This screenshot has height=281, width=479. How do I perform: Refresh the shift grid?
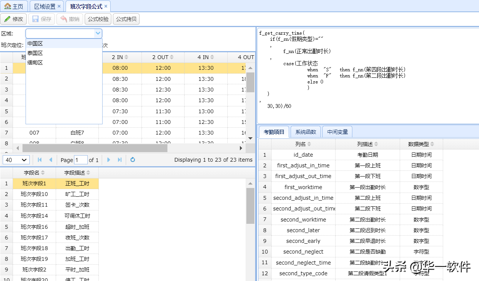133,160
